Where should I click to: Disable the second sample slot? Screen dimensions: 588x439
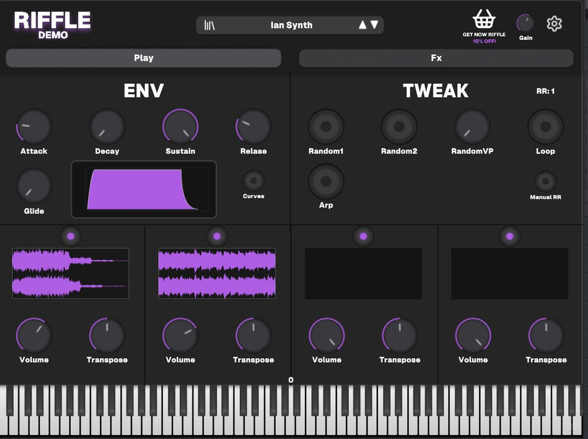click(x=217, y=236)
